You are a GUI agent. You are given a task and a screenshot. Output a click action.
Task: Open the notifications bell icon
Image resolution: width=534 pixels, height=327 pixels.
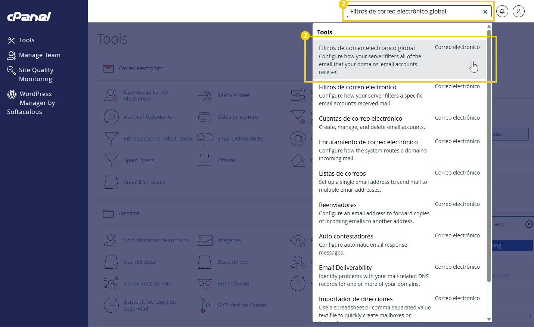502,11
